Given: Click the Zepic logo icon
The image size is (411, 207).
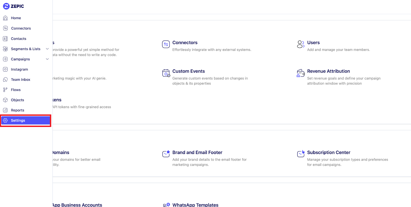Looking at the screenshot, I should [x=6, y=6].
